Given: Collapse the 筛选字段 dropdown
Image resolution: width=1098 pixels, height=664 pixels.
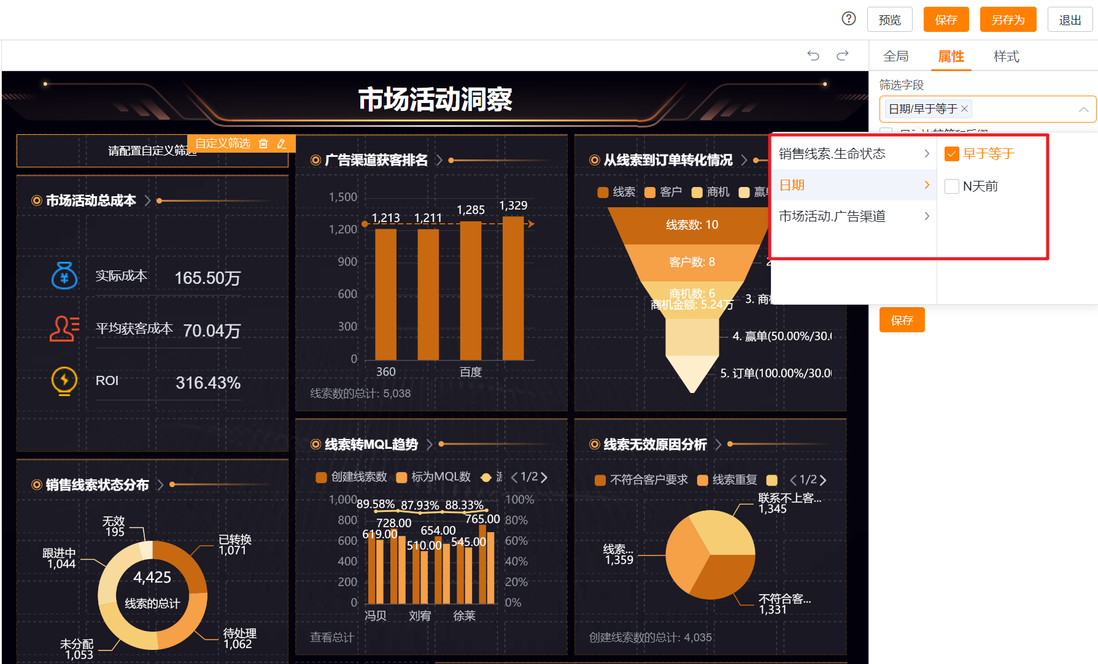Looking at the screenshot, I should pos(1083,109).
